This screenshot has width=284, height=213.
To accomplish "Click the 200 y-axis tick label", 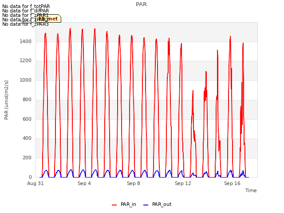I will [x=27, y=158].
